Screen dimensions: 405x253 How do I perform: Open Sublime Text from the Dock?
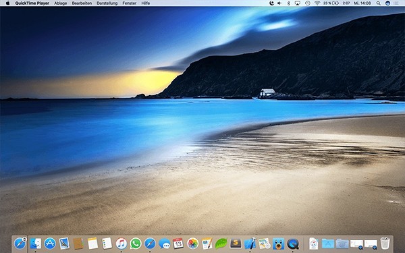click(236, 244)
